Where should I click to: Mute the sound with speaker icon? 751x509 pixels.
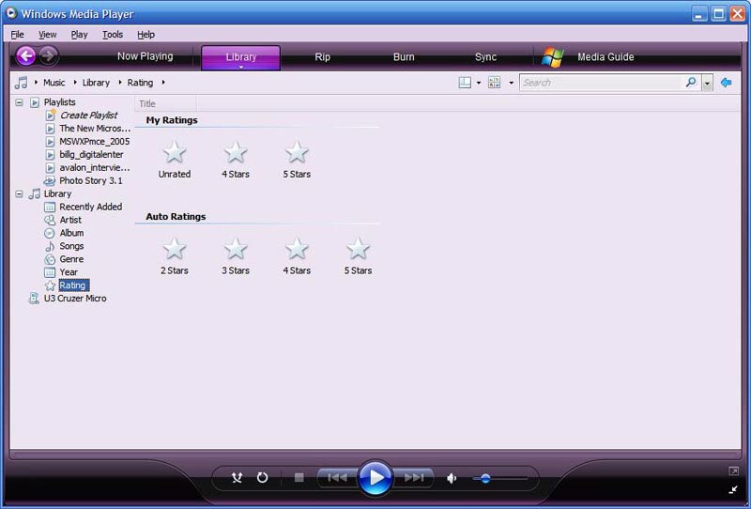tap(452, 478)
